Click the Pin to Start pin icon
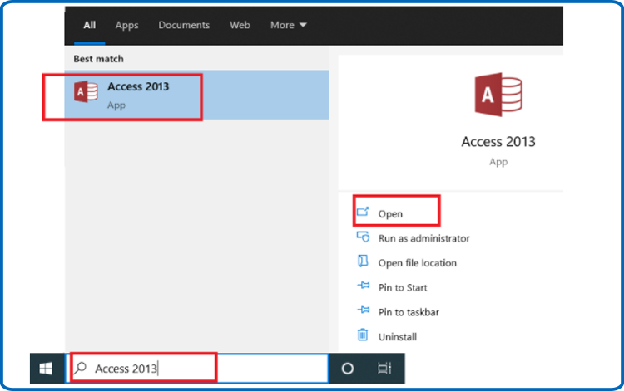 pyautogui.click(x=364, y=286)
